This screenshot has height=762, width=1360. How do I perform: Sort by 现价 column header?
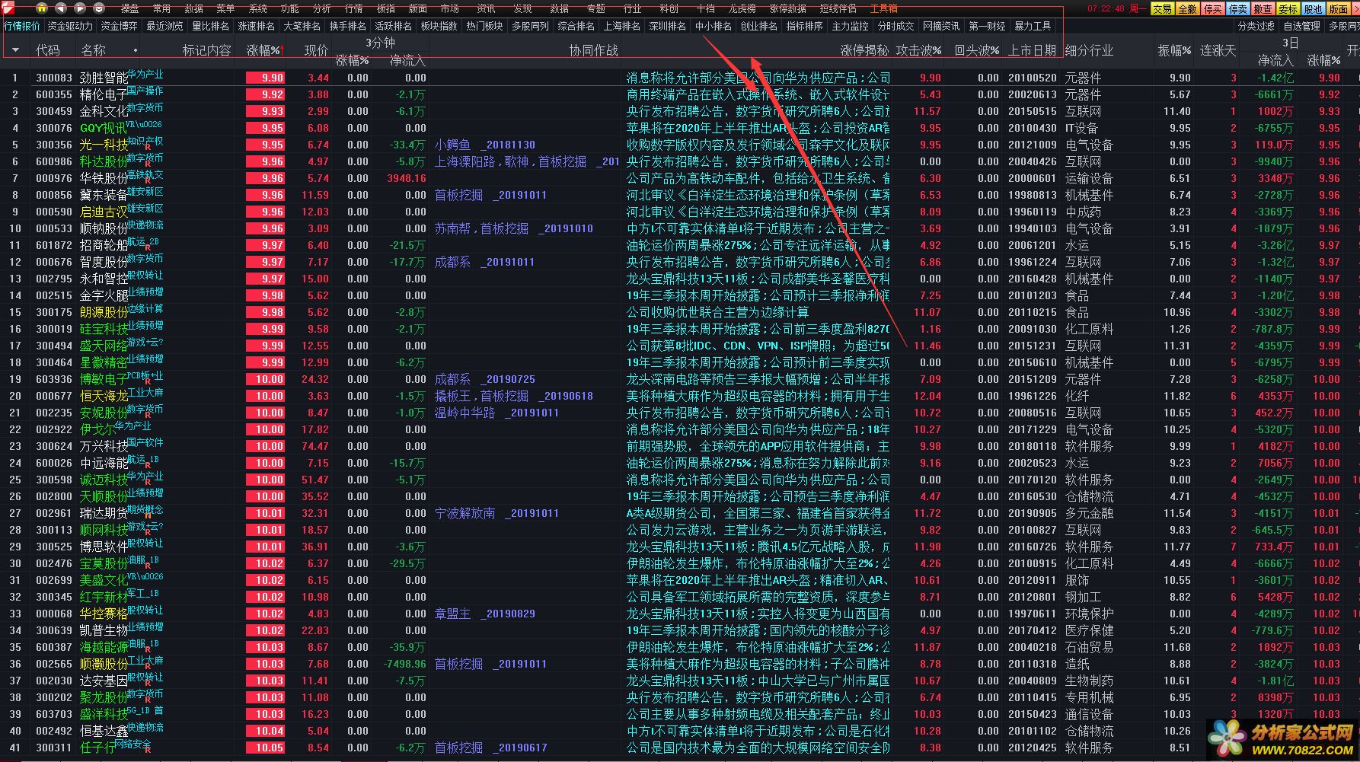316,50
